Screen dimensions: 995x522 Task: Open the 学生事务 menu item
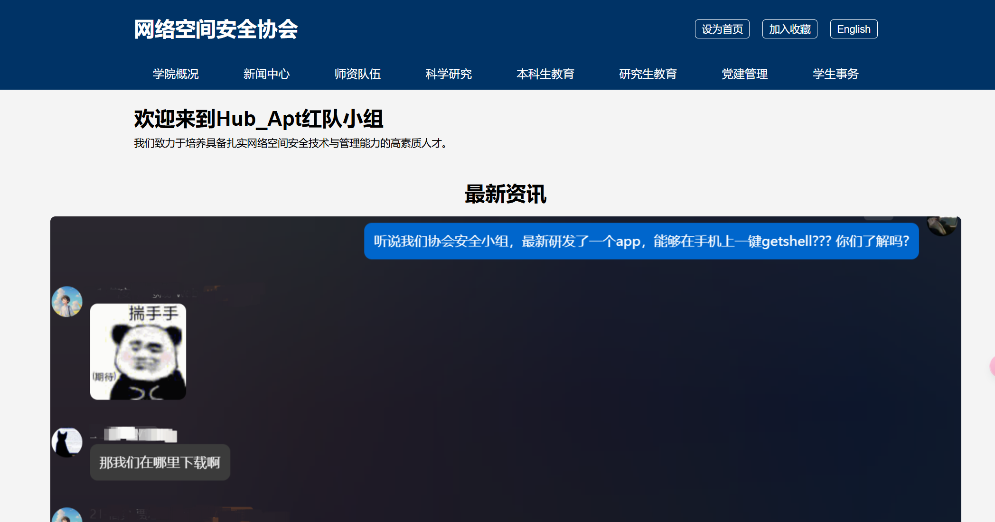(x=835, y=74)
